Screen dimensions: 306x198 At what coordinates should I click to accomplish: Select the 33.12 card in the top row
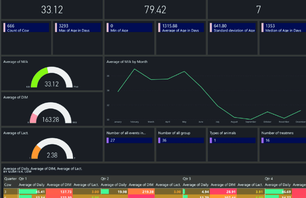click(x=52, y=9)
